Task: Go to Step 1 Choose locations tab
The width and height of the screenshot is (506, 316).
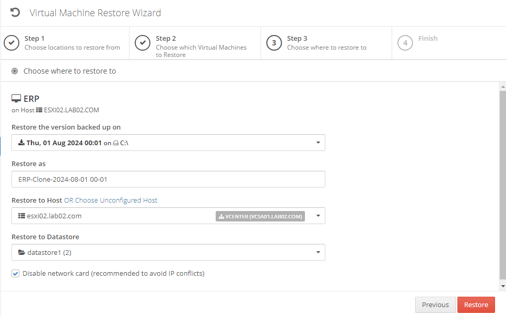Action: [x=65, y=43]
